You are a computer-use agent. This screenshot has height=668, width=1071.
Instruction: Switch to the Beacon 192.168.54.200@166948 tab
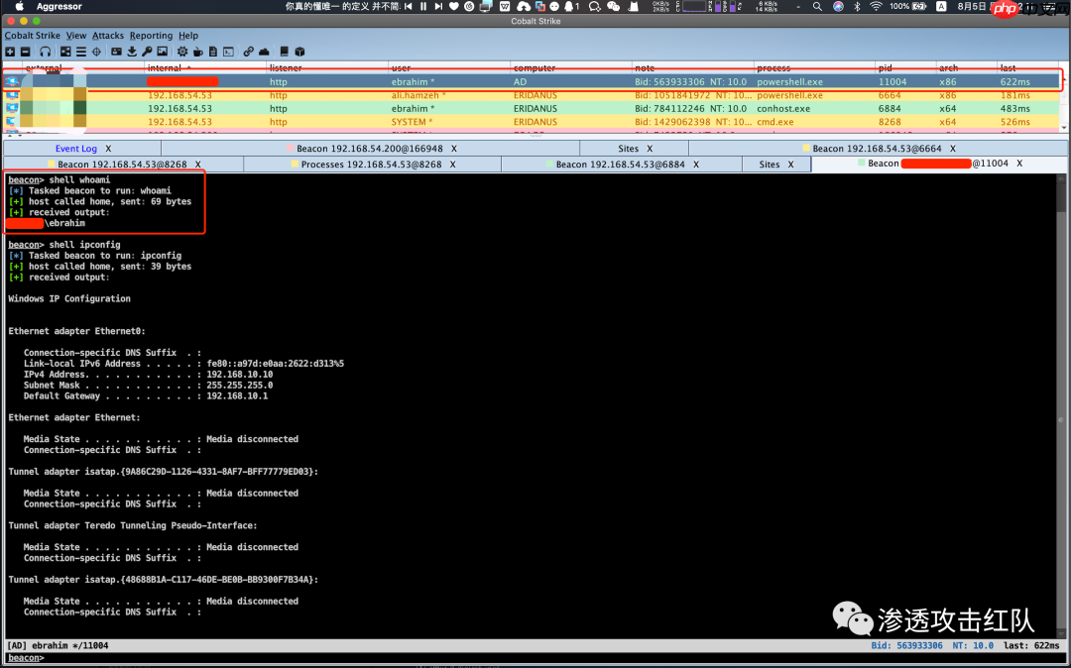[x=370, y=148]
